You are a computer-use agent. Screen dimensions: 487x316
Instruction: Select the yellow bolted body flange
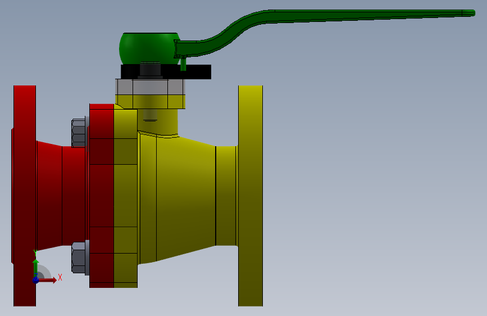point(126,199)
